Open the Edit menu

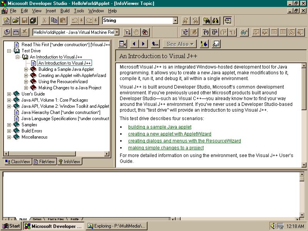click(x=24, y=11)
